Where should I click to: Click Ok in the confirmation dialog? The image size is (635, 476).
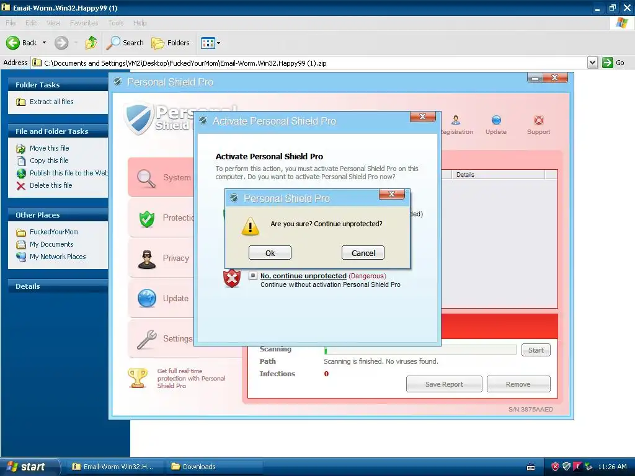(270, 253)
